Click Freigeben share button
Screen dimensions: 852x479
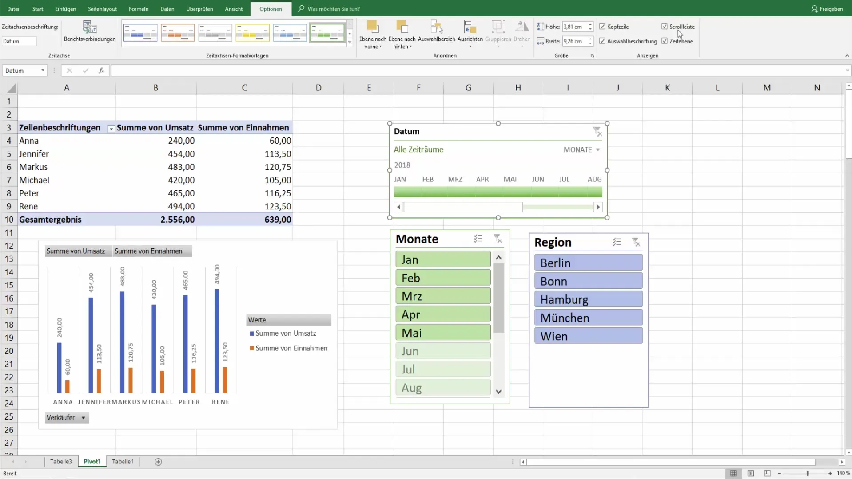click(x=827, y=9)
